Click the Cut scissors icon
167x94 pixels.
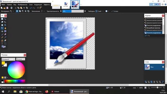pyautogui.click(x=16, y=8)
